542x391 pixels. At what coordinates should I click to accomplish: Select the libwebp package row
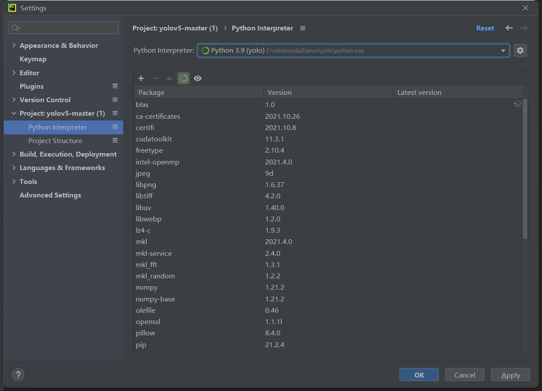[328, 219]
